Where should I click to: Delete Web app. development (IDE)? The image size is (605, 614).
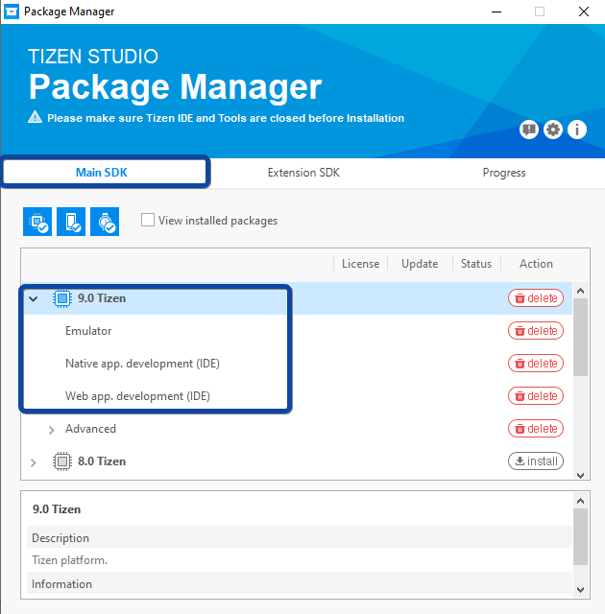click(x=536, y=396)
